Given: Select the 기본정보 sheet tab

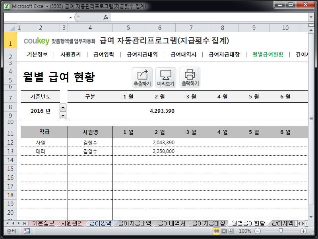Looking at the screenshot, I should [43, 223].
